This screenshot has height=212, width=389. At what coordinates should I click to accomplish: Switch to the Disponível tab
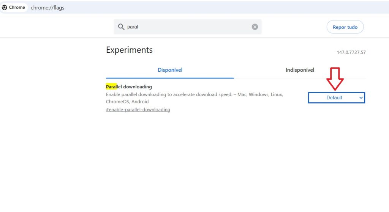coord(170,70)
